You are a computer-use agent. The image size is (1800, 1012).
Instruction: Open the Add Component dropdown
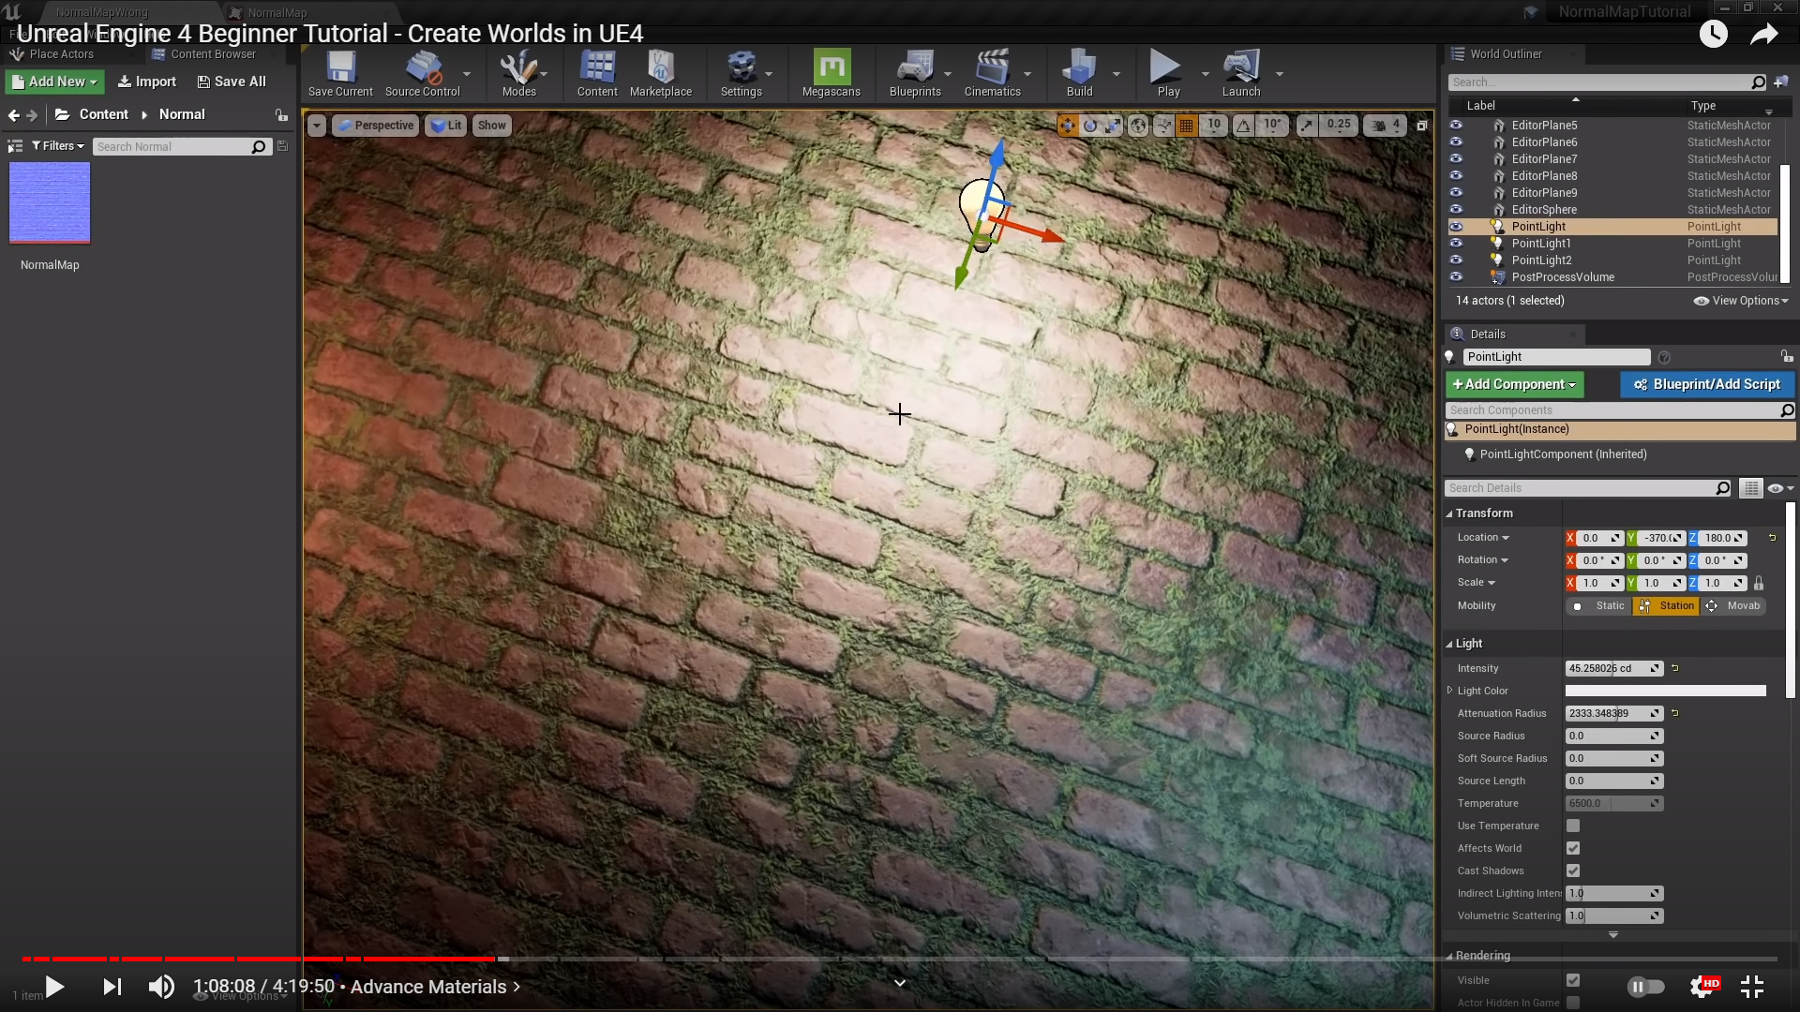pos(1514,384)
